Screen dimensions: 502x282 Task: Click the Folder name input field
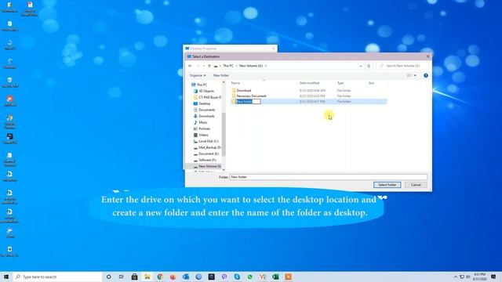tap(329, 177)
